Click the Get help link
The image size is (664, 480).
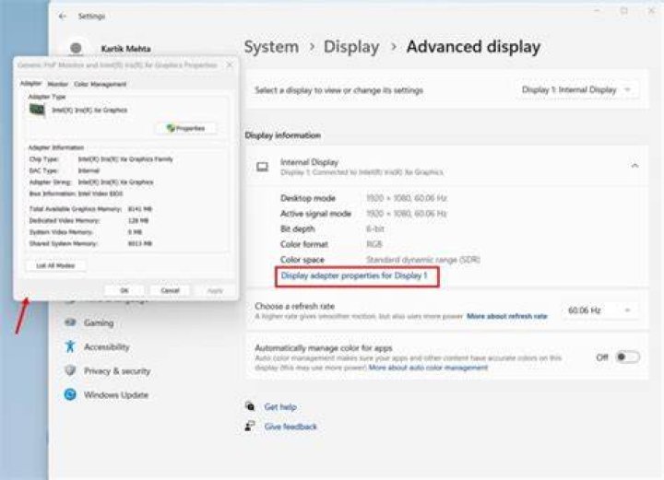click(x=280, y=407)
